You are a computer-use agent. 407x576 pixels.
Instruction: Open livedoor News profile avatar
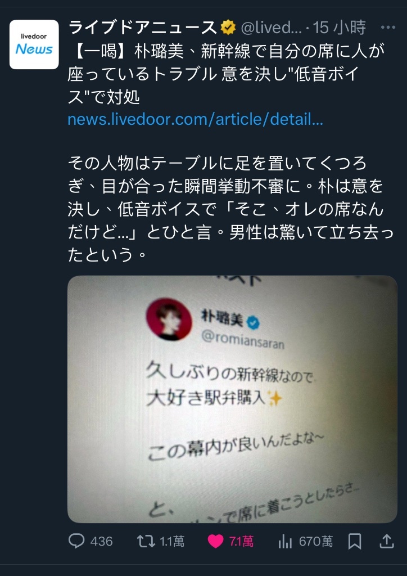pos(34,44)
